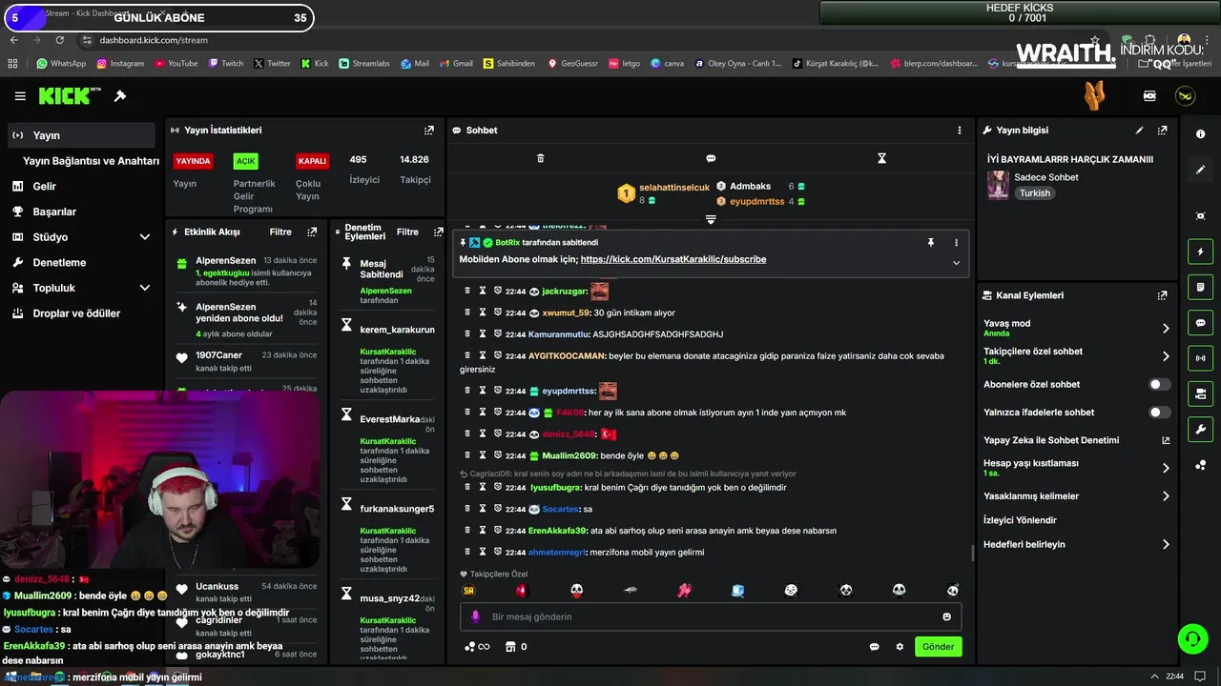Screen dimensions: 1221x686
Task: Pop out the Kanal Eylemleri panel
Action: 1162,296
